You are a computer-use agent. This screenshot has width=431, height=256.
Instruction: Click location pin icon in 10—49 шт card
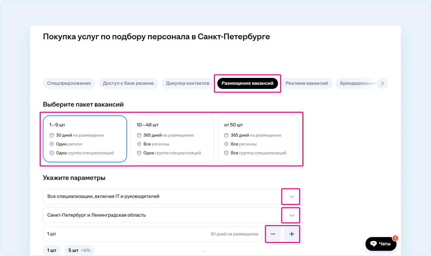pos(139,144)
